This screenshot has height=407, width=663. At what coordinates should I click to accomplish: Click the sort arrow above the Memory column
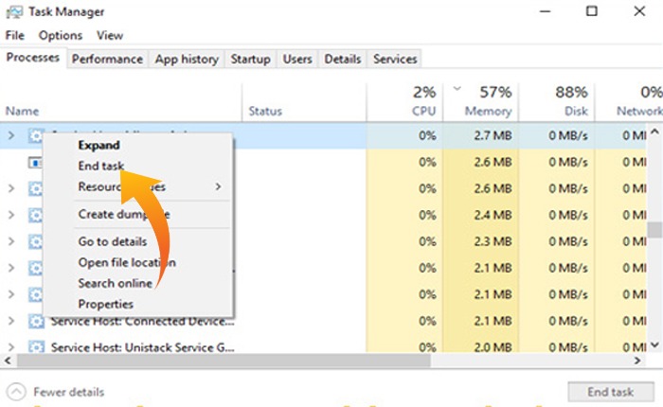458,90
